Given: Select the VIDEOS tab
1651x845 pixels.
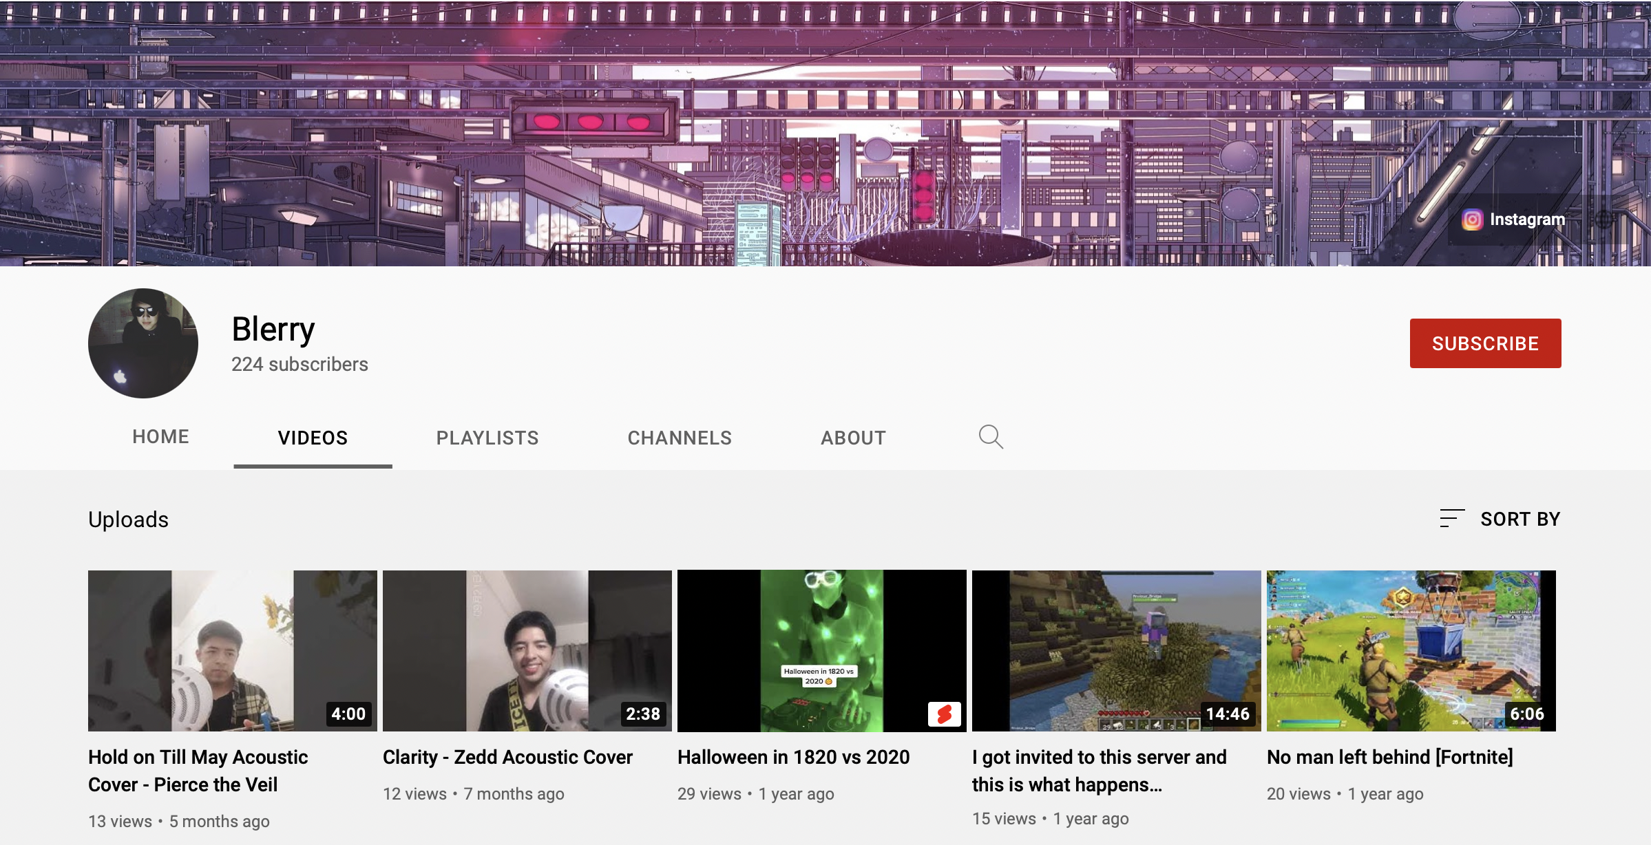Looking at the screenshot, I should click(313, 438).
